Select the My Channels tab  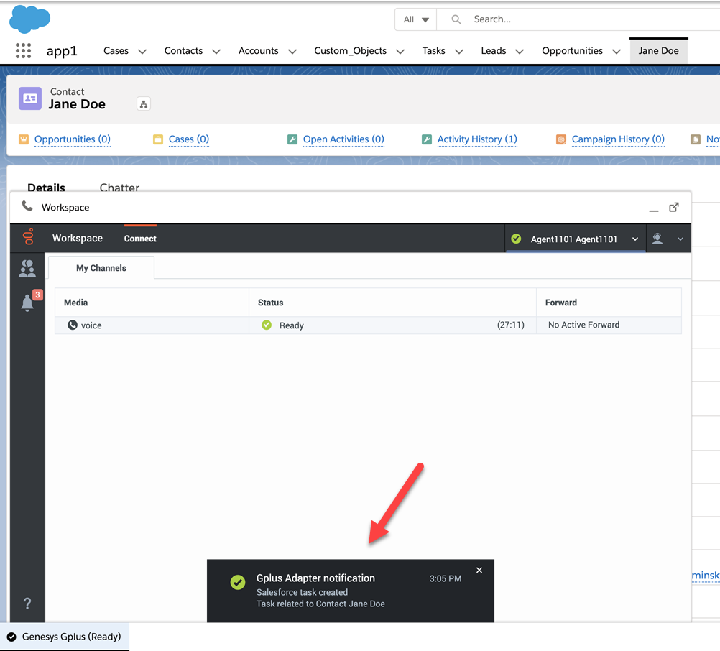(101, 268)
